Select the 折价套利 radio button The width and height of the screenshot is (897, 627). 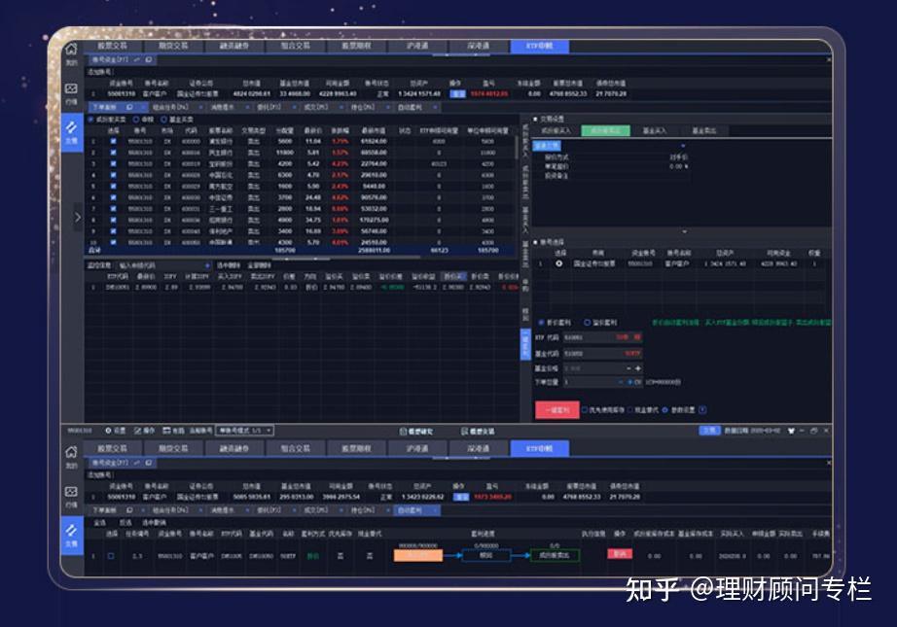click(542, 322)
